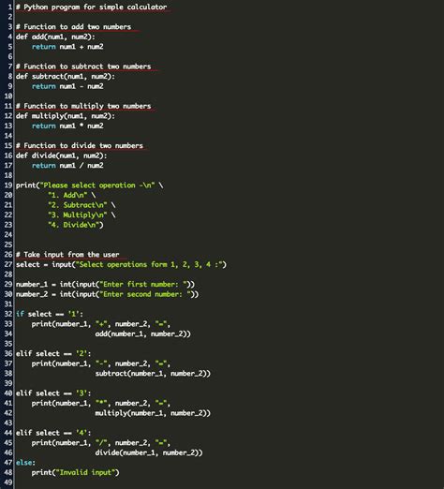Click the string "Enter second number: "
The height and width of the screenshot is (489, 444).
145,294
